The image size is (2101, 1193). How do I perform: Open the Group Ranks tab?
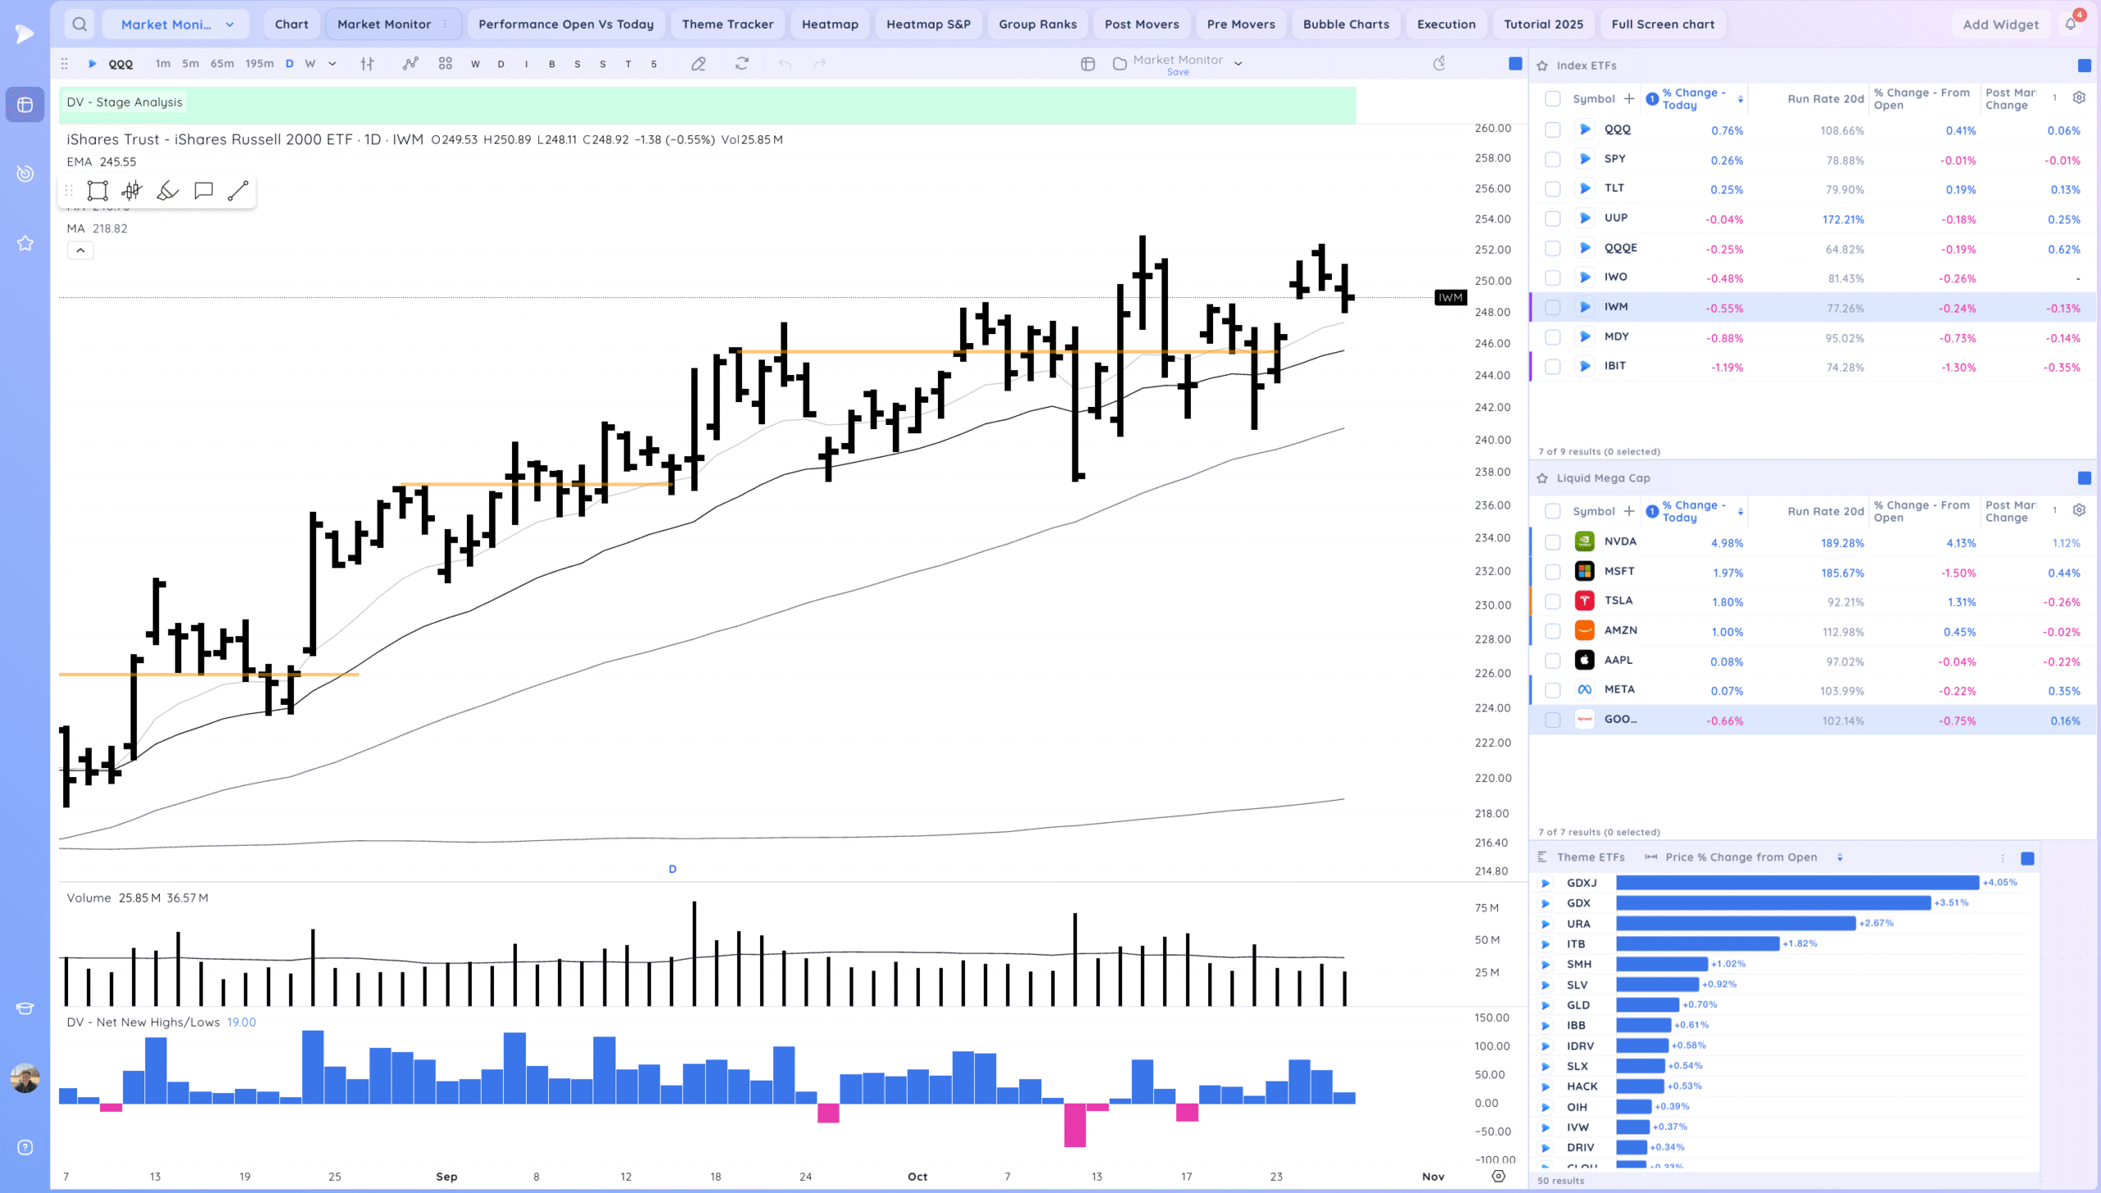pos(1037,24)
